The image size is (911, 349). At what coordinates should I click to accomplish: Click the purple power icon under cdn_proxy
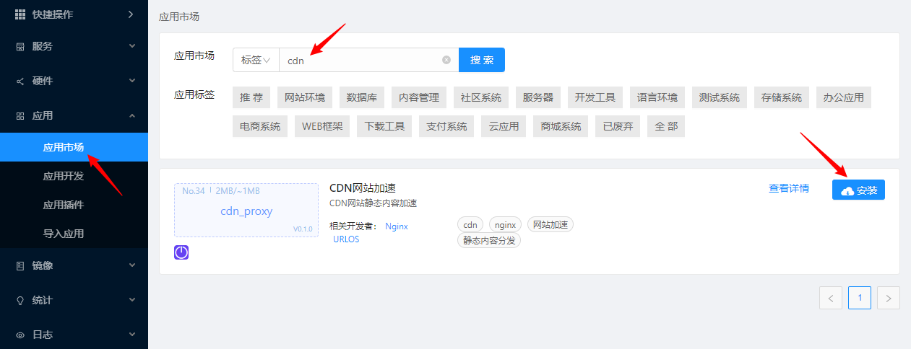[181, 252]
